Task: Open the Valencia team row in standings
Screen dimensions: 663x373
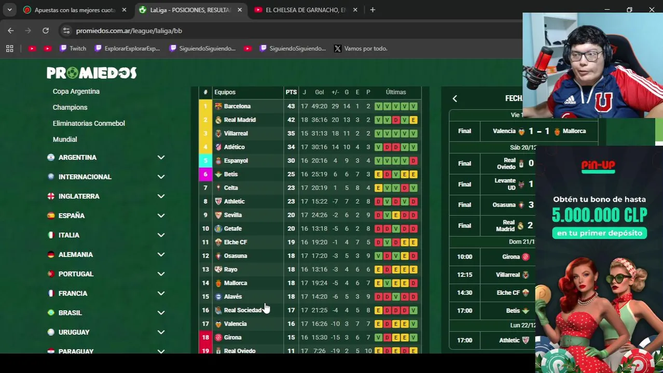Action: pyautogui.click(x=310, y=324)
